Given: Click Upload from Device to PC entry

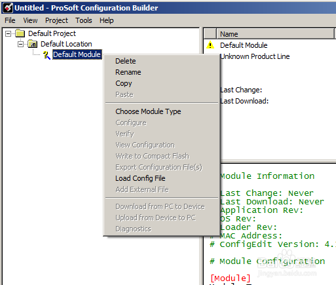Looking at the screenshot, I should [155, 218].
